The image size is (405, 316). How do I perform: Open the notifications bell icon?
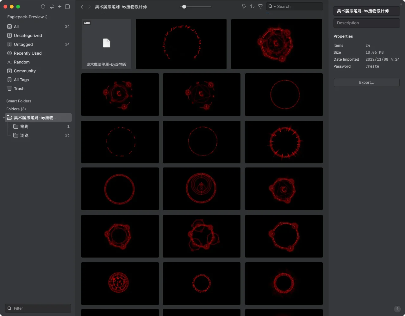point(43,7)
